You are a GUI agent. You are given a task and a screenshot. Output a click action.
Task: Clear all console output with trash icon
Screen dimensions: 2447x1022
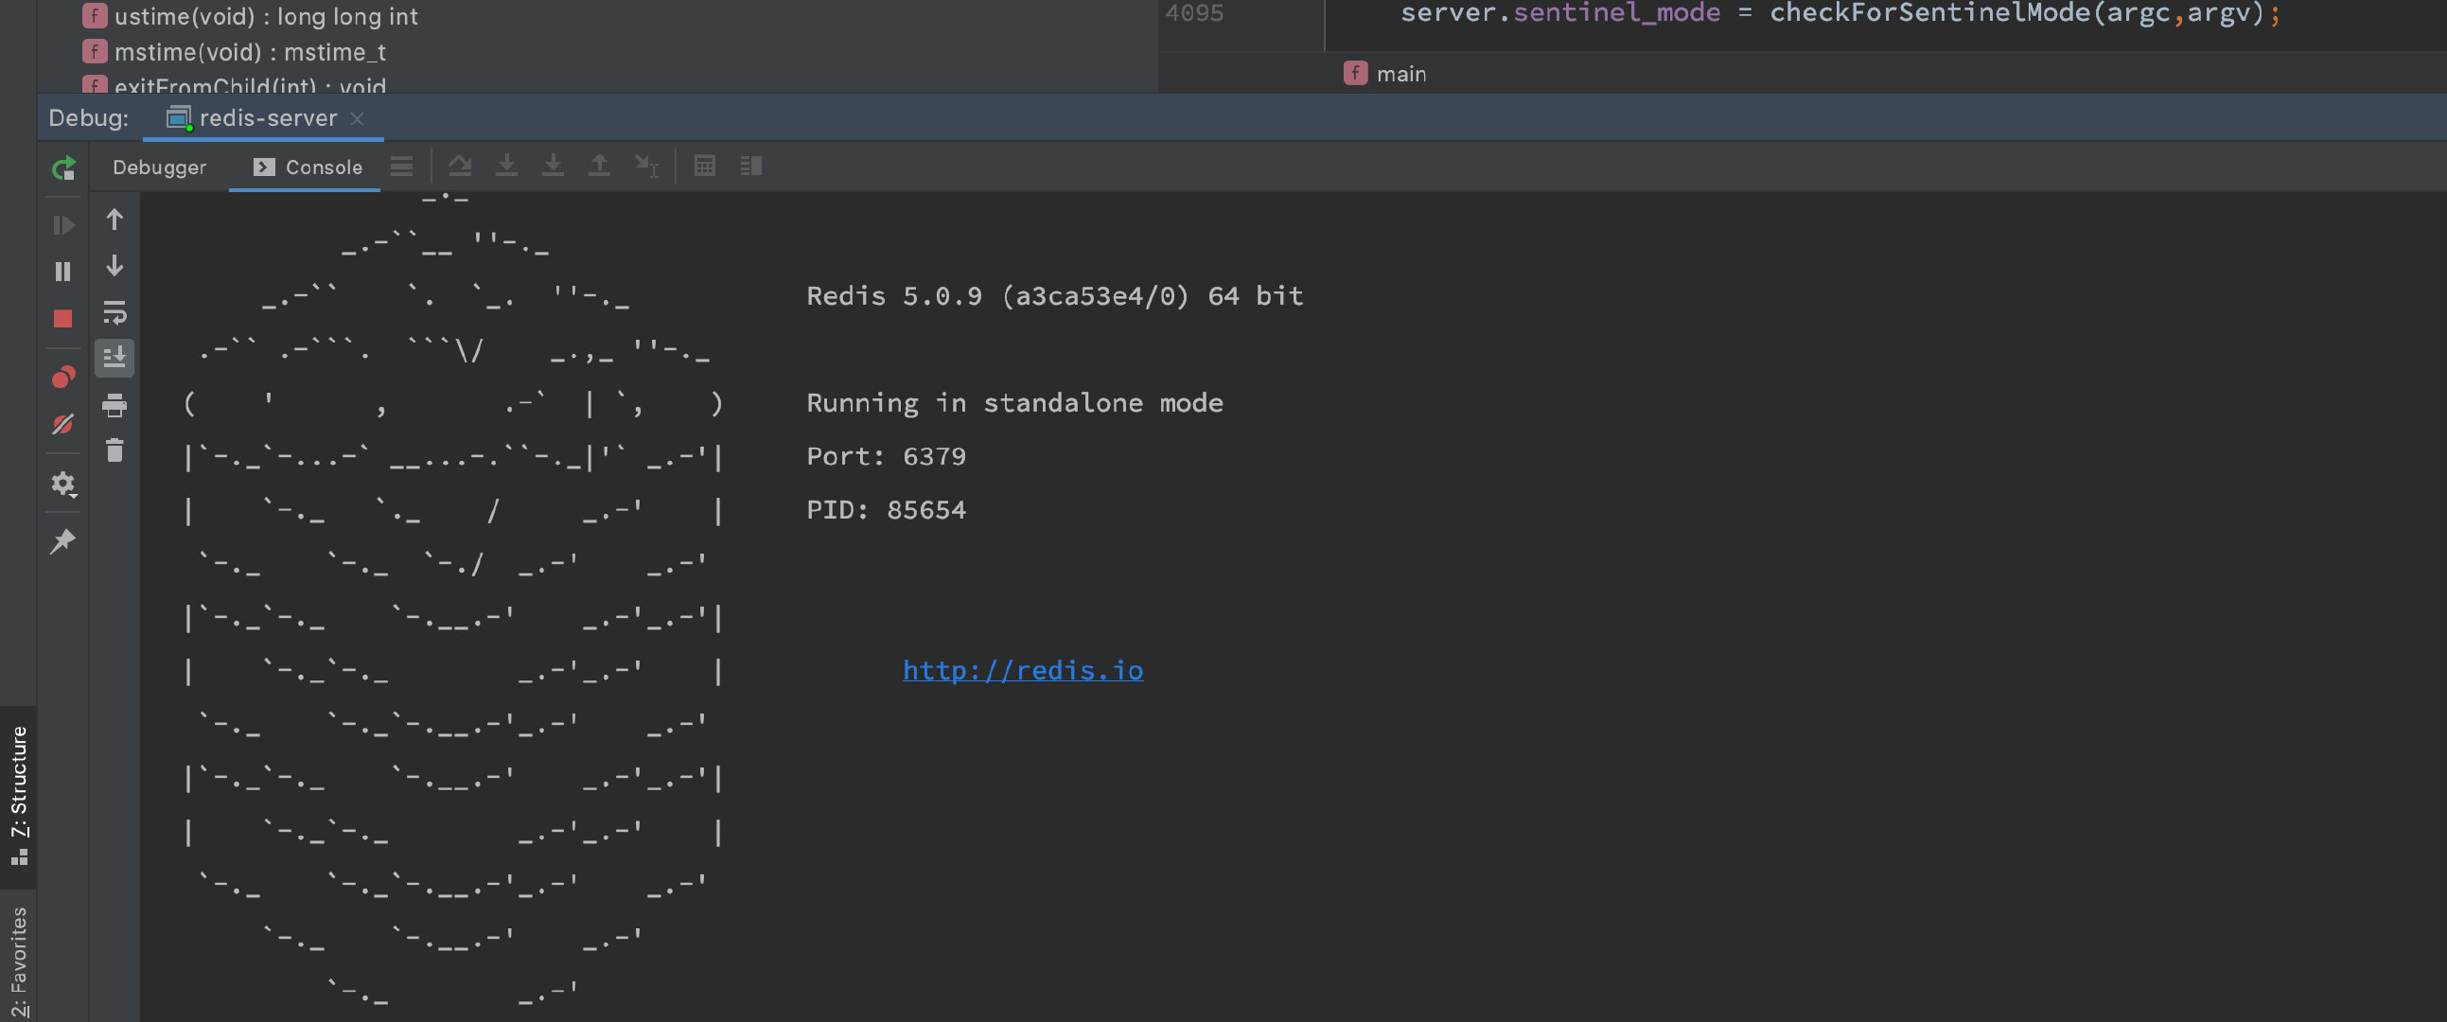[x=114, y=450]
